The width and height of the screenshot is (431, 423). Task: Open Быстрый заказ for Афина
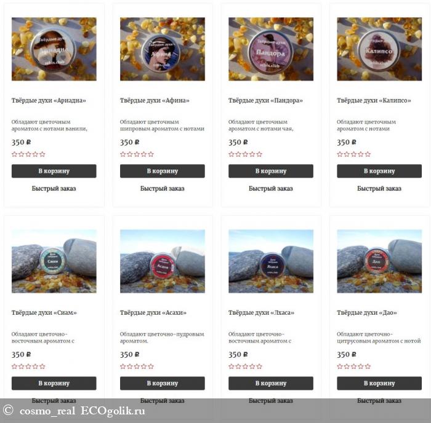(x=162, y=189)
